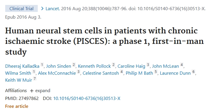Click affiliation superscript 7 after Keith Muir
The width and height of the screenshot is (211, 111).
click(x=35, y=78)
